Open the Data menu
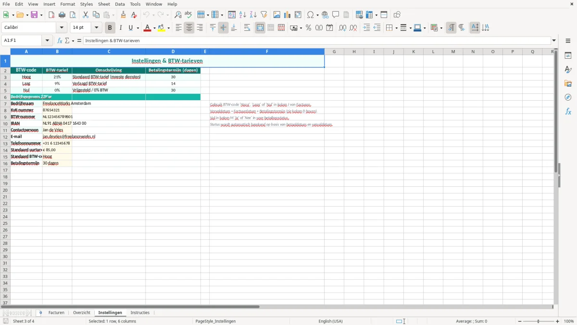Image resolution: width=577 pixels, height=325 pixels. [x=120, y=4]
